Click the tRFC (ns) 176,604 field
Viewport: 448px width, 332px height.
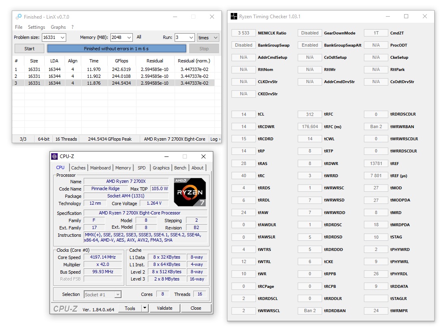click(310, 126)
